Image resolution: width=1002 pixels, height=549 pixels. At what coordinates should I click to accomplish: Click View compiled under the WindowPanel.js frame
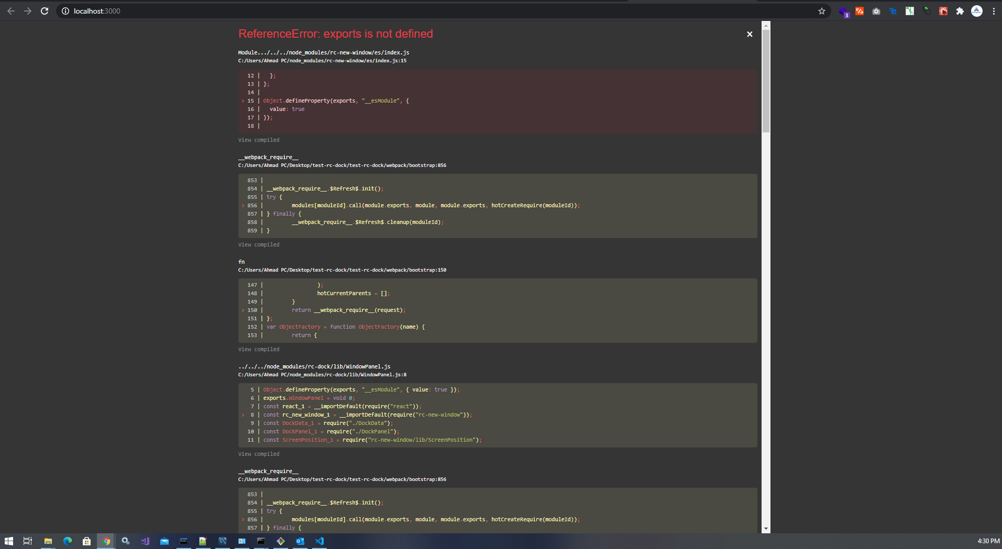[258, 454]
